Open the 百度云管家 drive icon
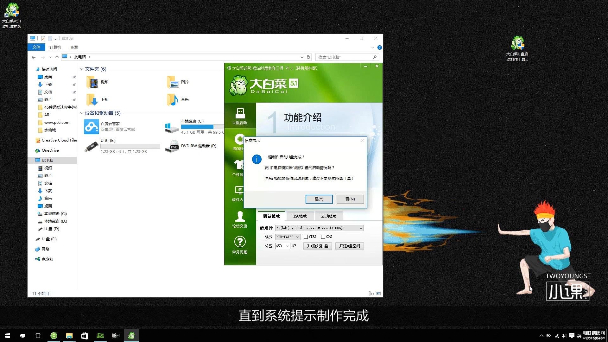This screenshot has height=342, width=608. click(92, 127)
